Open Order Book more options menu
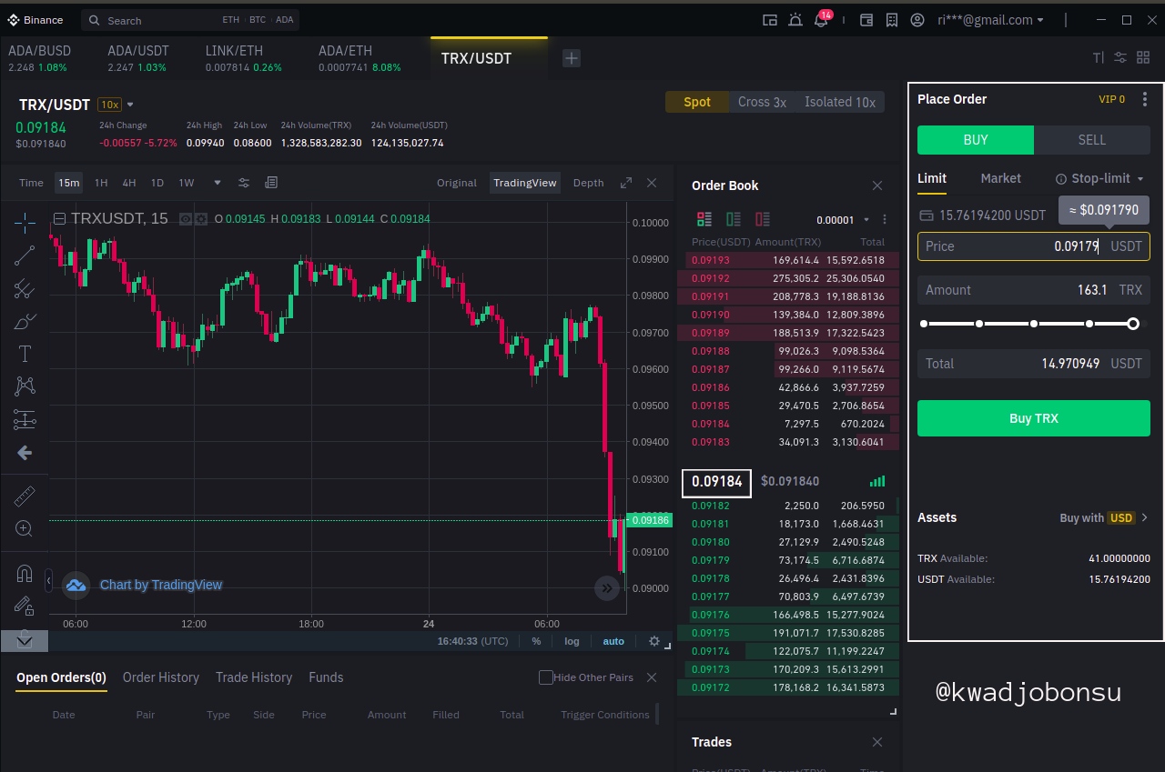 click(885, 219)
